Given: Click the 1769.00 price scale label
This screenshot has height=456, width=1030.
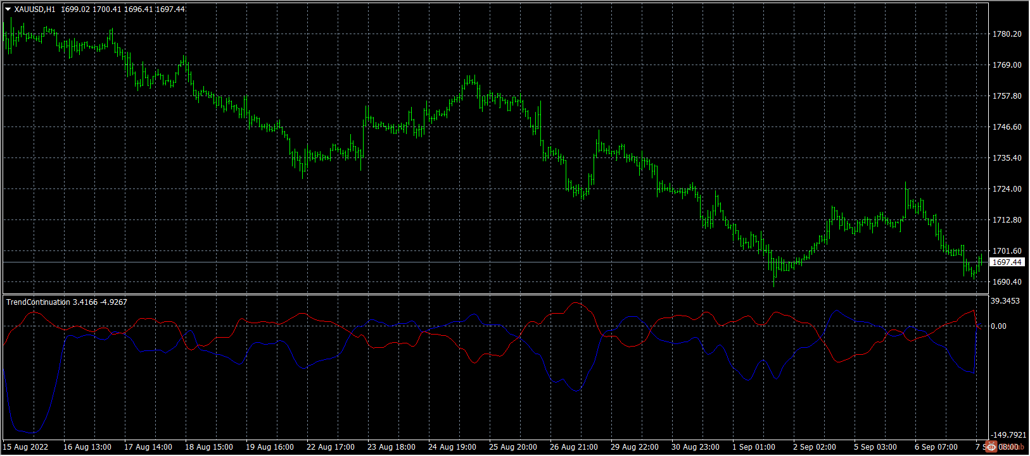Looking at the screenshot, I should tap(1007, 65).
